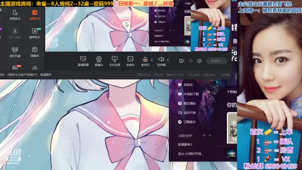Click the PK battle icon with red badge
Screen dimensions: 302x170
[15, 68]
